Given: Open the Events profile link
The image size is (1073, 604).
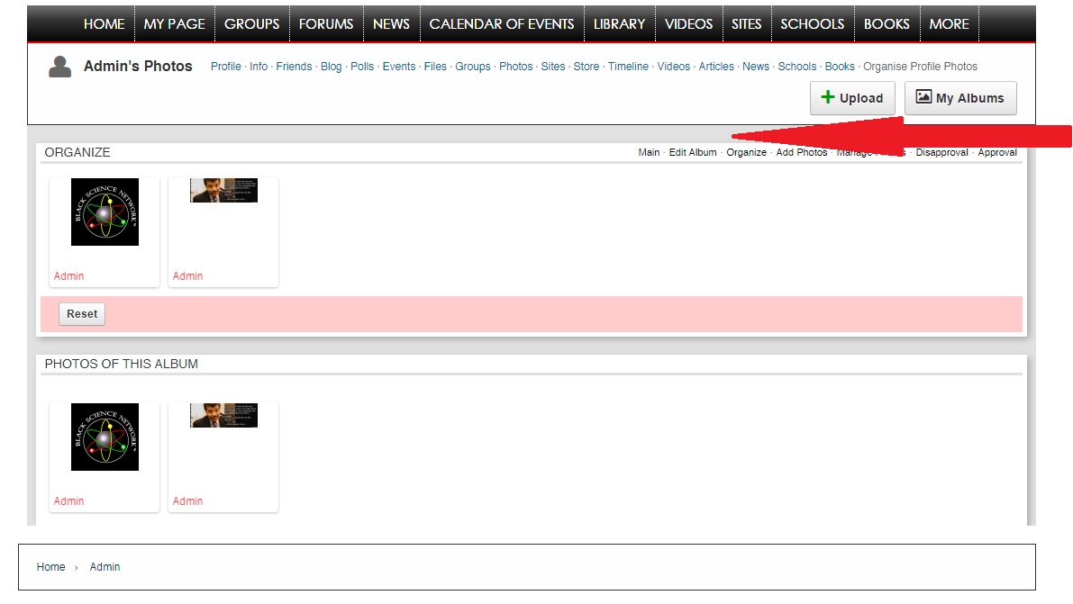Looking at the screenshot, I should pos(399,67).
